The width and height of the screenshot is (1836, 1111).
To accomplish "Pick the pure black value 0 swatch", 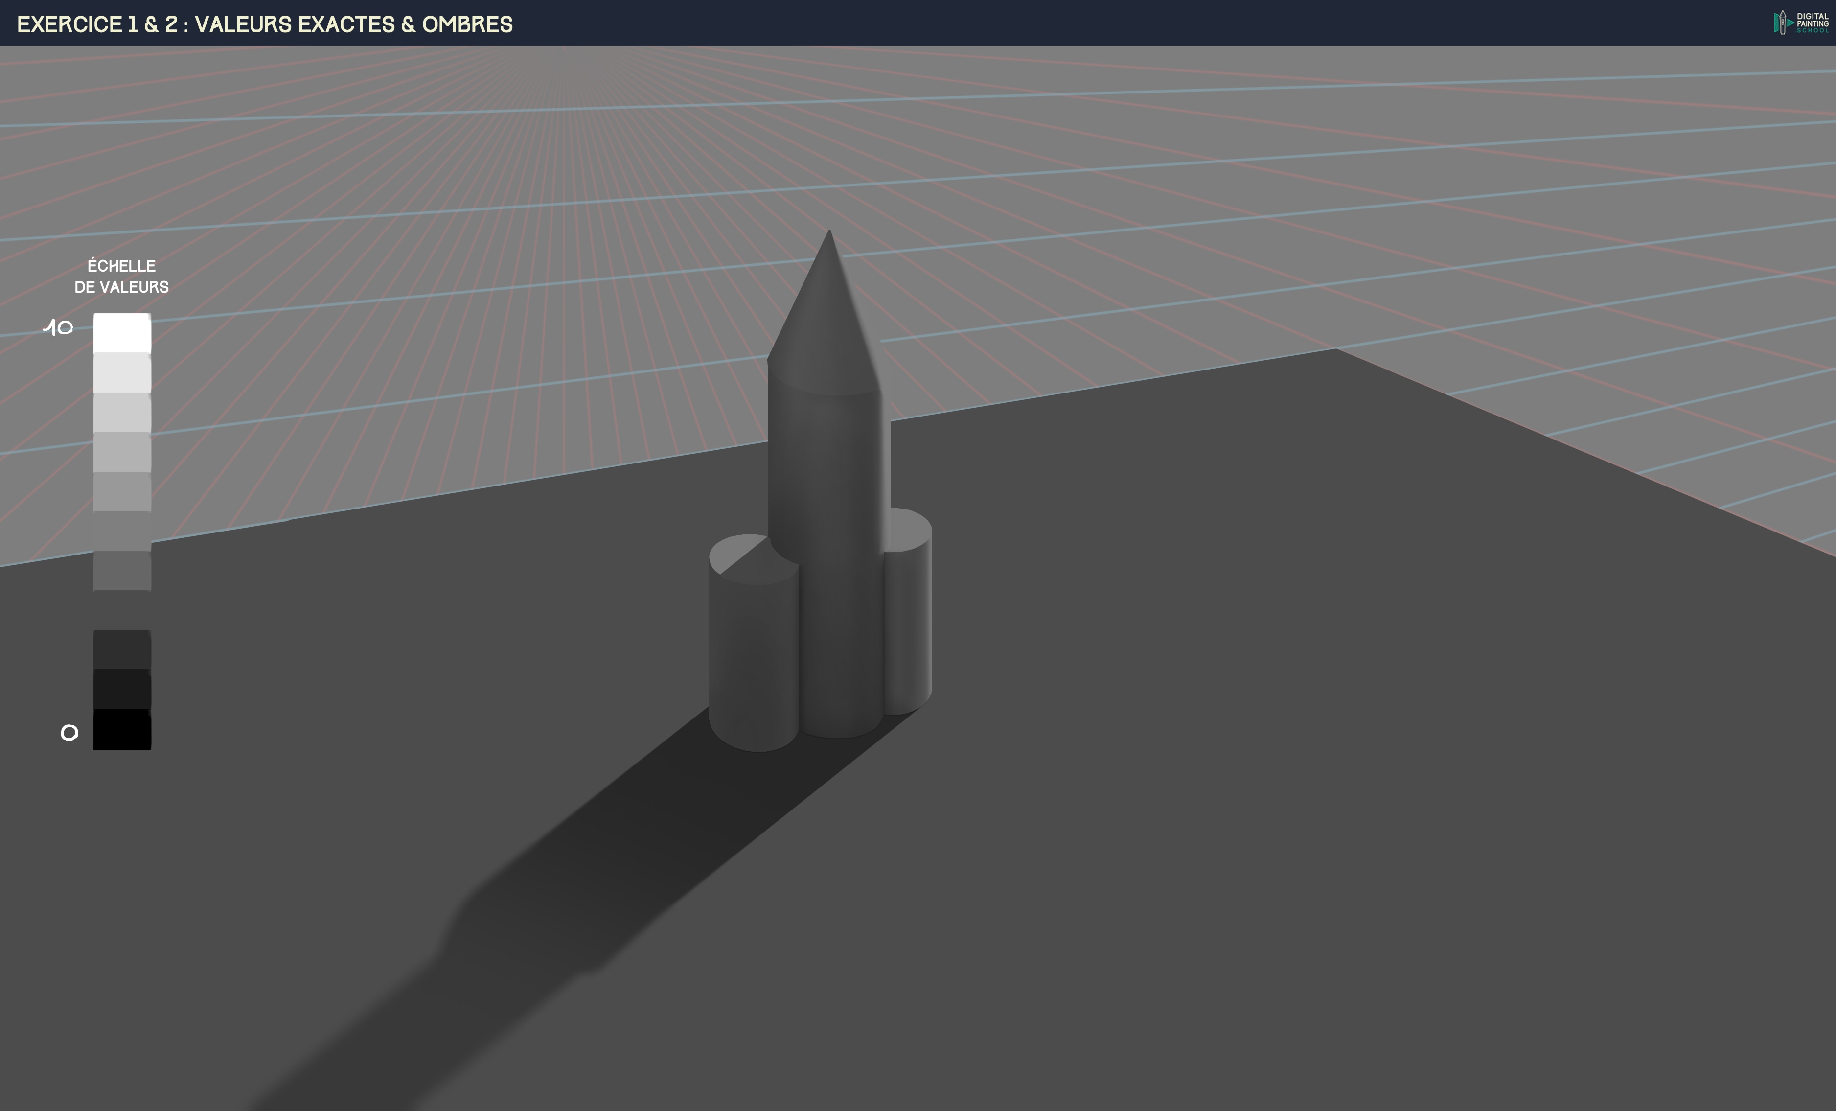I will coord(122,729).
